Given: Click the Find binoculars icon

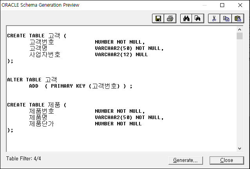Looking at the screenshot, I should [186, 18].
